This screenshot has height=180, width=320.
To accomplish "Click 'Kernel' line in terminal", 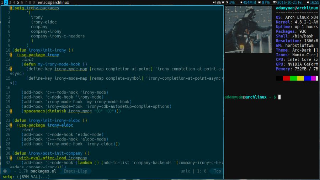I will 297,22.
